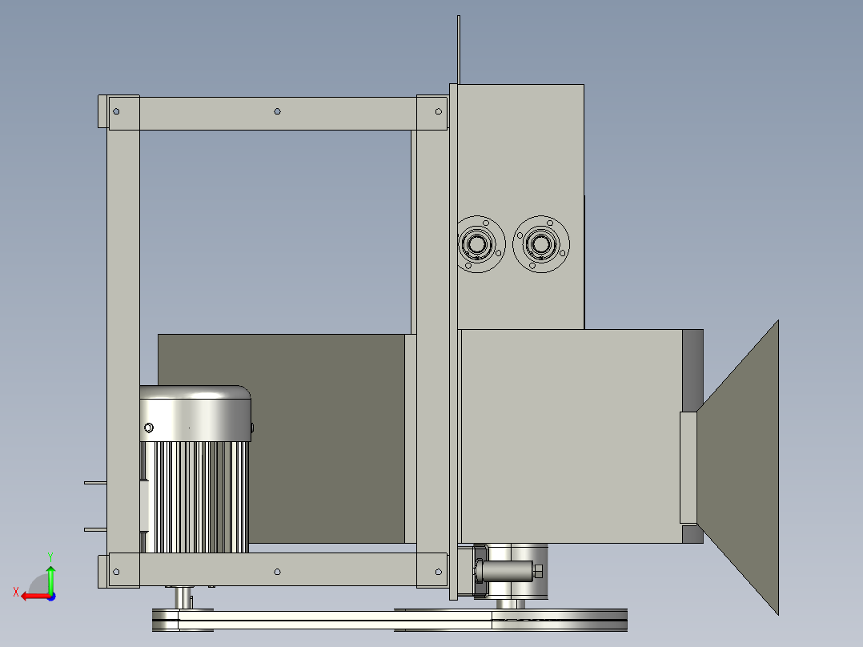
Task: Click the red X axis arrow of the triad
Action: 34,597
